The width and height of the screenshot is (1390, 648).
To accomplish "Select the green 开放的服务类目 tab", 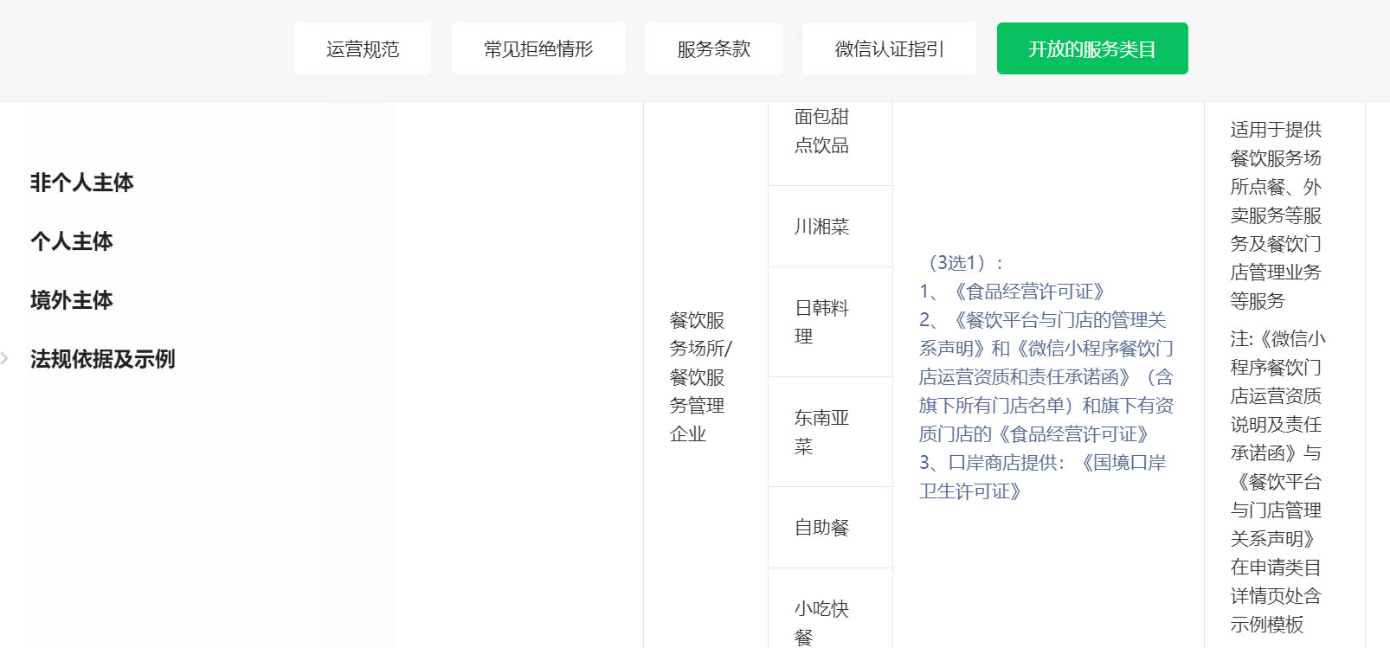I will [1091, 49].
